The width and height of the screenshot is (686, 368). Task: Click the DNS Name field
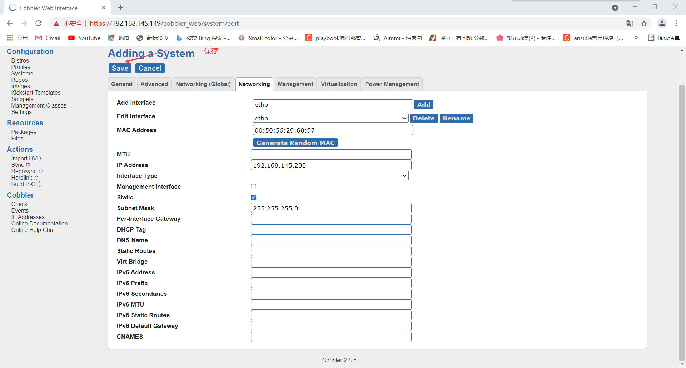coord(331,240)
